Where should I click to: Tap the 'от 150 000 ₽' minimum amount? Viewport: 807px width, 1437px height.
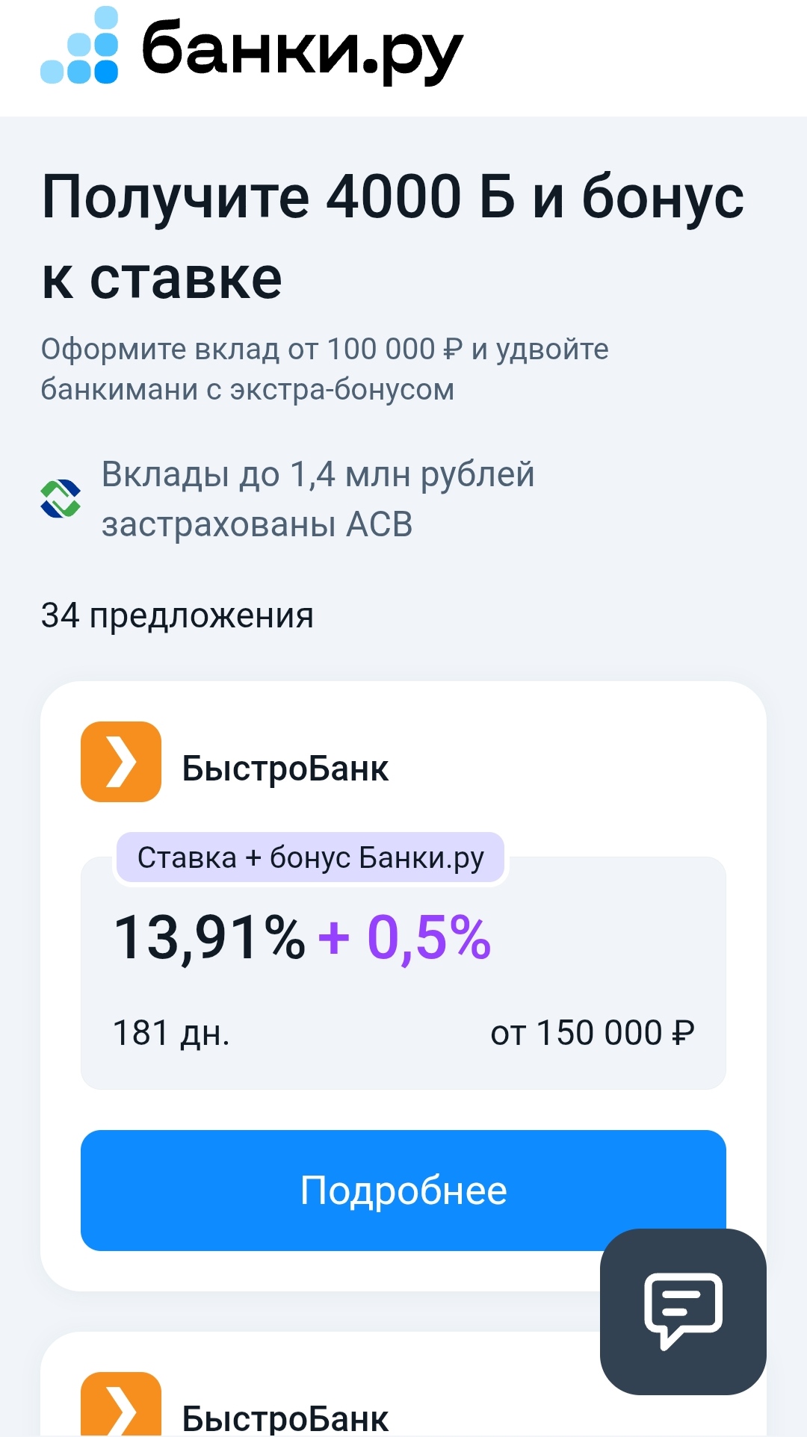(x=592, y=1034)
